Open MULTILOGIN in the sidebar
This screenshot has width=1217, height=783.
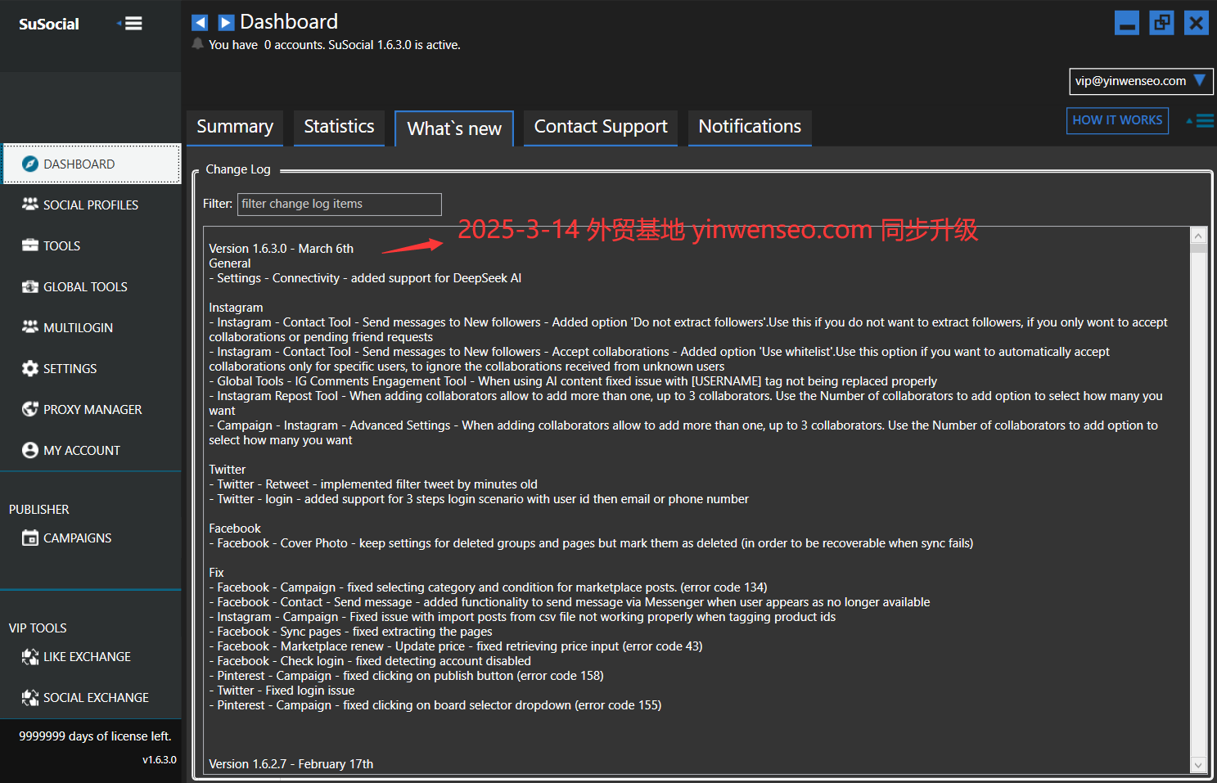pos(92,327)
